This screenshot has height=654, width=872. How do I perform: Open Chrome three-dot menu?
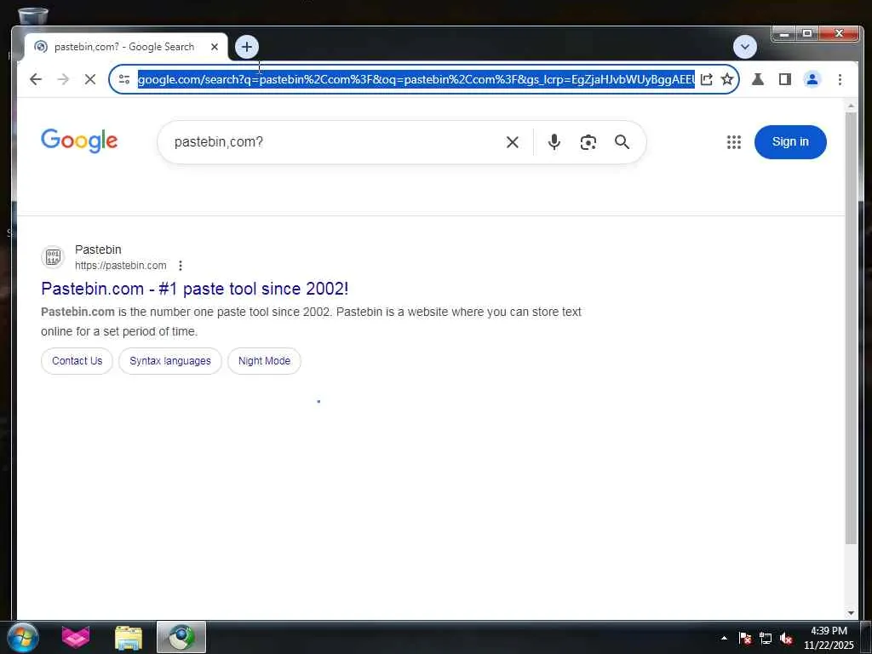click(840, 79)
